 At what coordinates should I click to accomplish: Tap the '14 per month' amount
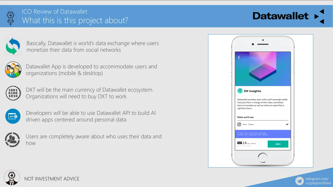tap(249, 143)
